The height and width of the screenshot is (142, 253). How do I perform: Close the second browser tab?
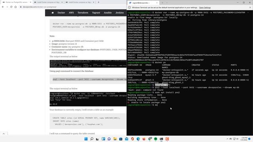[62, 2]
